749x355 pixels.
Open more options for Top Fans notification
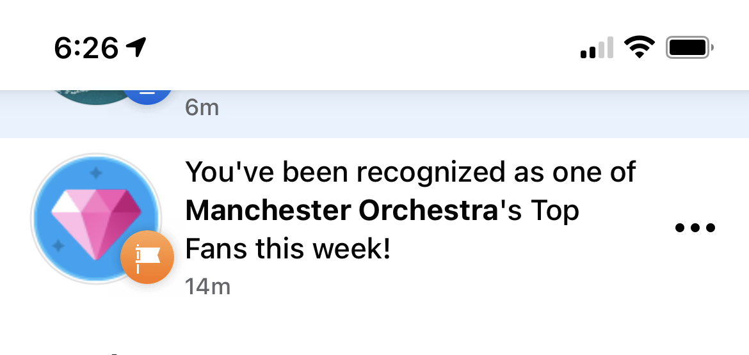[x=695, y=227]
